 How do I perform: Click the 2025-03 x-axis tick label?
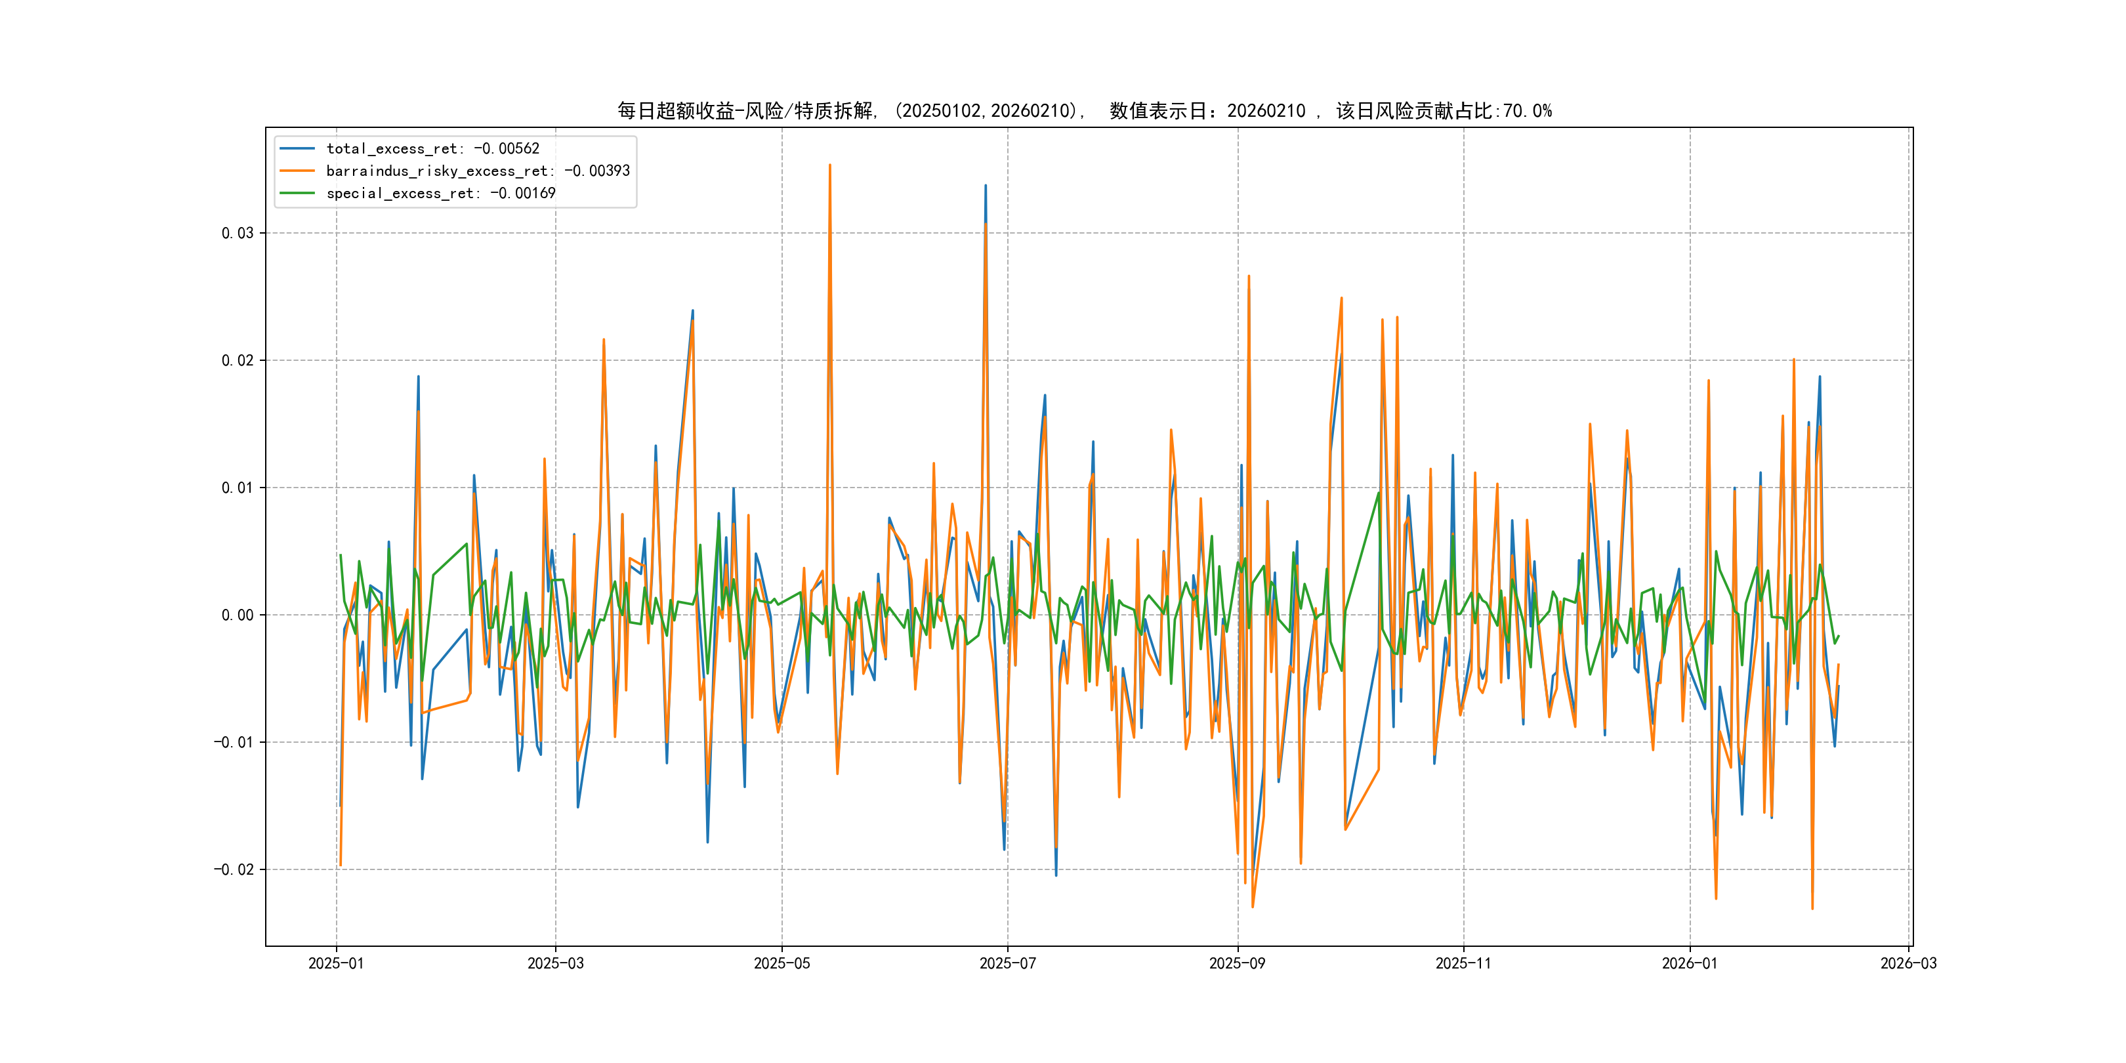[x=555, y=963]
